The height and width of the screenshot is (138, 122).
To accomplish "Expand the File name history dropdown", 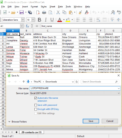I will (x=119, y=88).
